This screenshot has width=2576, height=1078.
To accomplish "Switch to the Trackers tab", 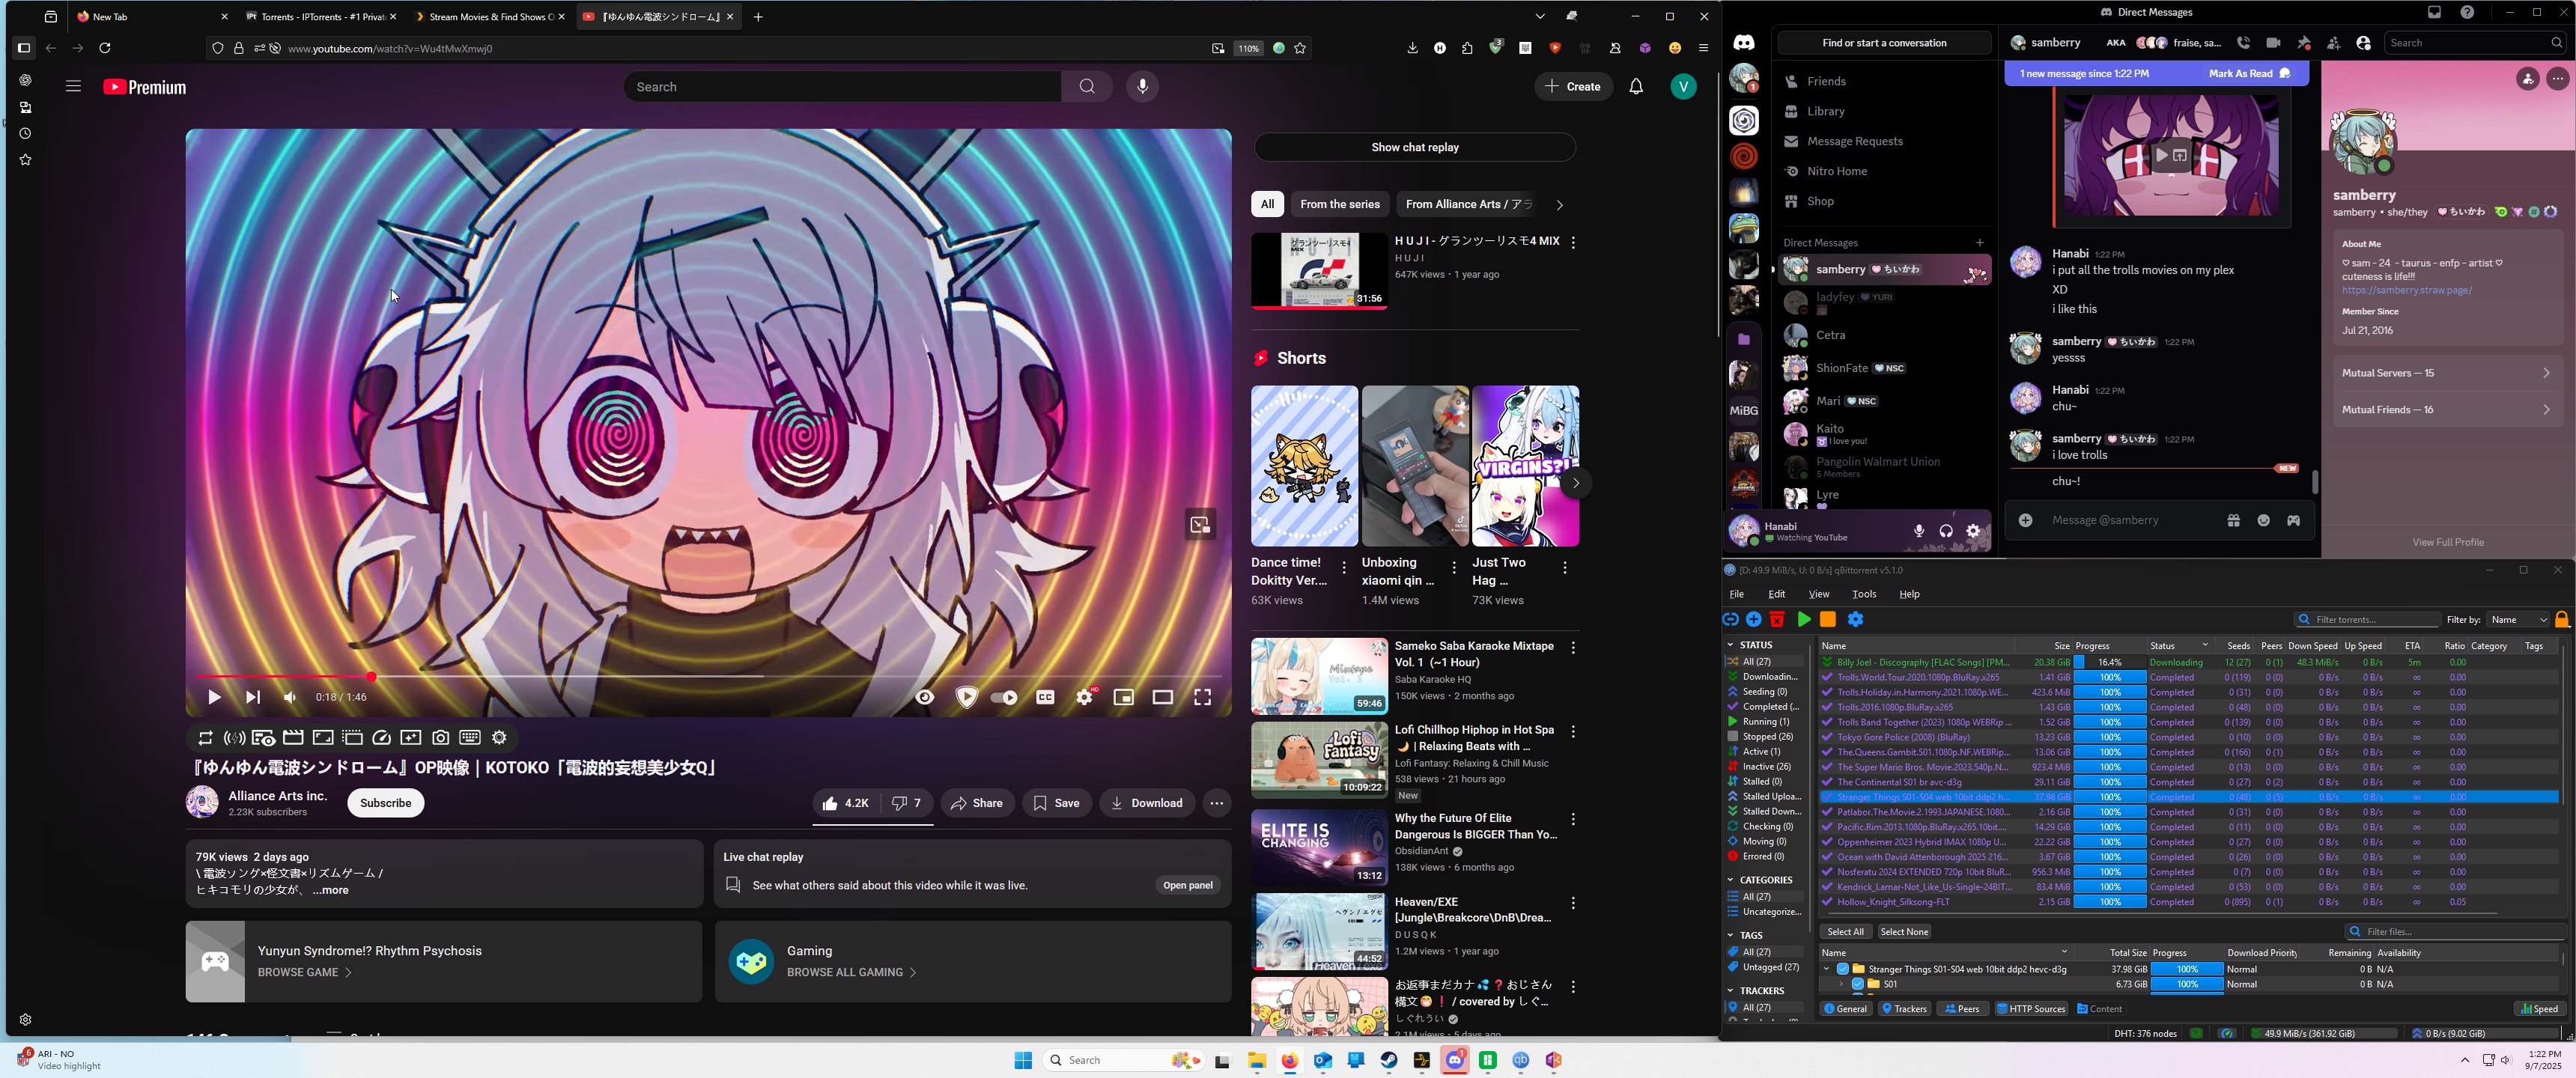I will click(x=1904, y=1009).
